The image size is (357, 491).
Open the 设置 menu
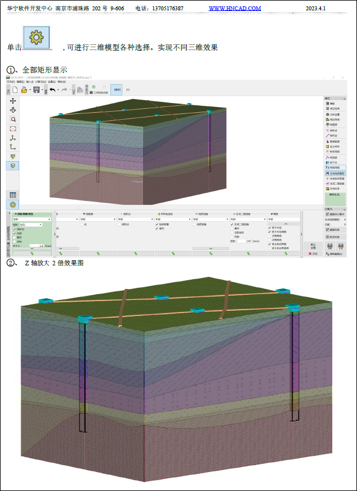(52, 82)
